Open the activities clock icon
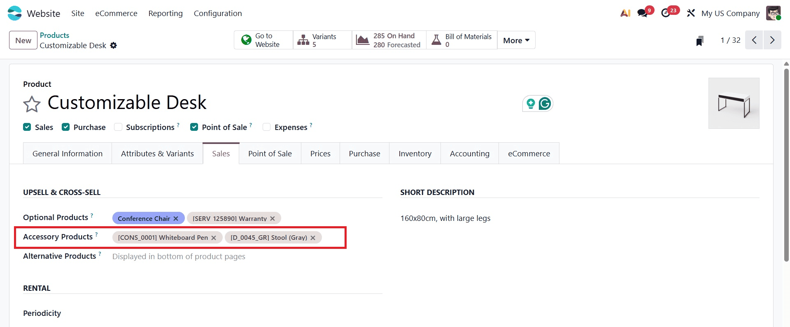790x327 pixels. click(x=666, y=13)
